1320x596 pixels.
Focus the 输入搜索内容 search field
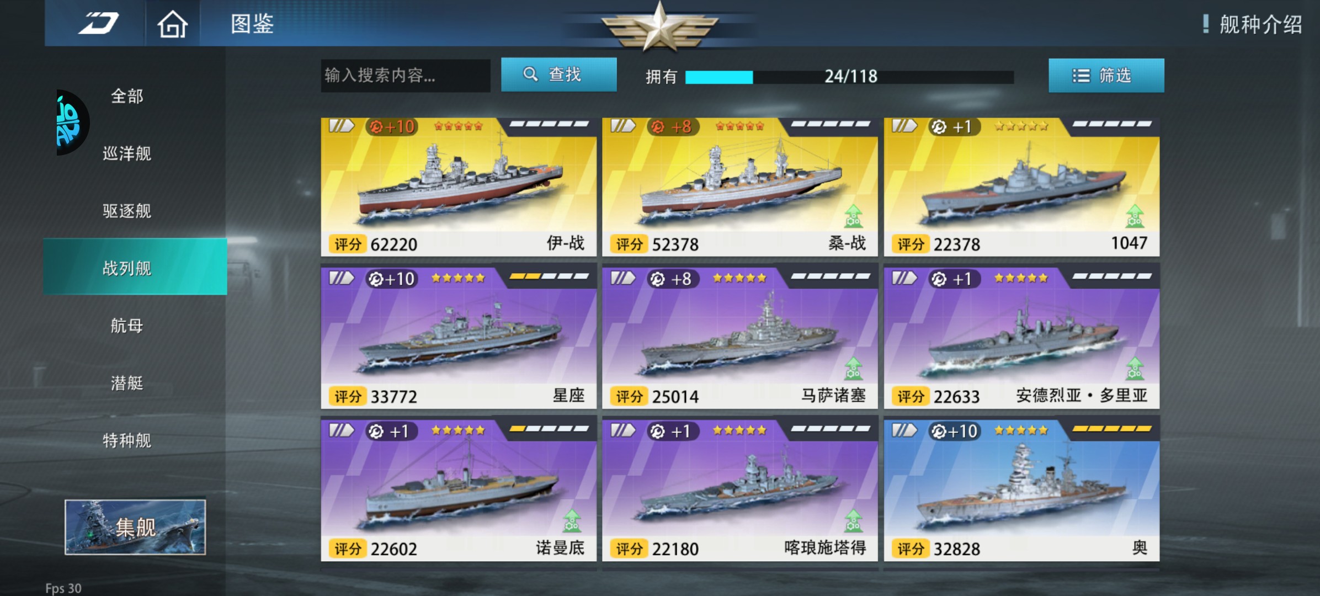pyautogui.click(x=406, y=76)
